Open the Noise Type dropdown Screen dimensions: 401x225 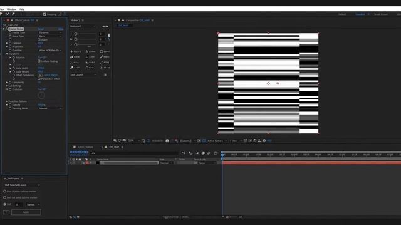(x=50, y=36)
